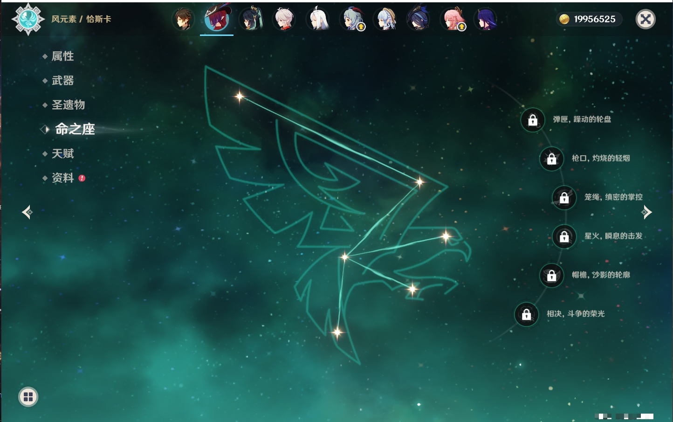The image size is (673, 422).
Task: Open constellation label 帽檐, 沙影的轮廓
Action: point(601,275)
